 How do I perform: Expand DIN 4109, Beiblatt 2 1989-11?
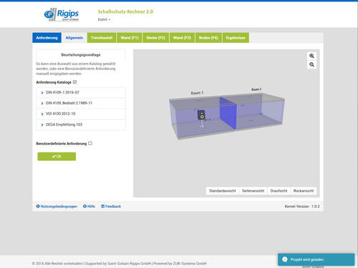click(x=81, y=103)
